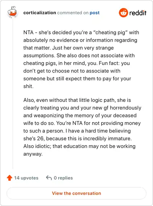Follow the blue "post" link
The width and height of the screenshot is (153, 206).
tap(94, 13)
